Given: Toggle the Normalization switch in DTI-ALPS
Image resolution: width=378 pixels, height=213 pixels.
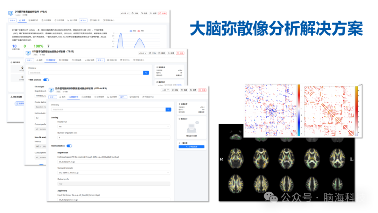Looking at the screenshot, I should (69, 146).
